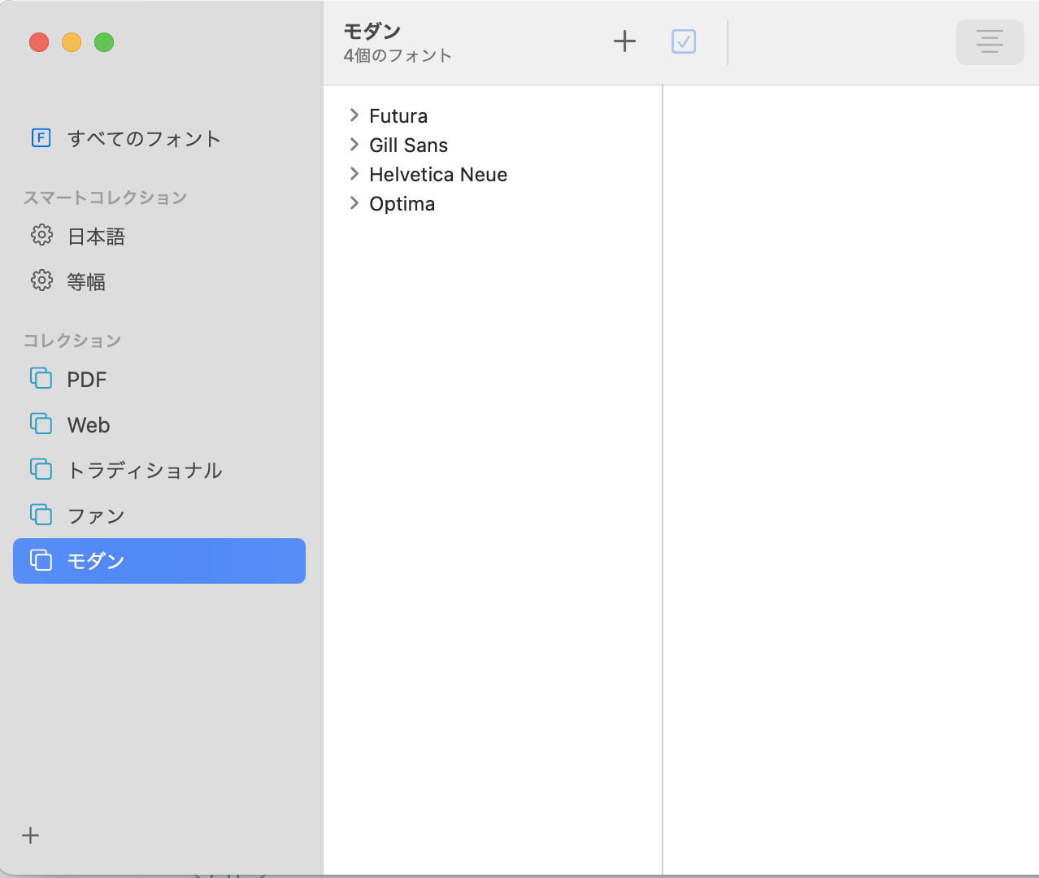1039x878 pixels.
Task: Close the Font Book window
Action: click(x=39, y=42)
